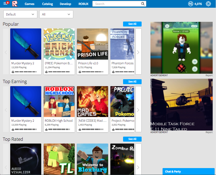
Task: Open ROBLOX High School thumbnail
Action: tap(59, 102)
